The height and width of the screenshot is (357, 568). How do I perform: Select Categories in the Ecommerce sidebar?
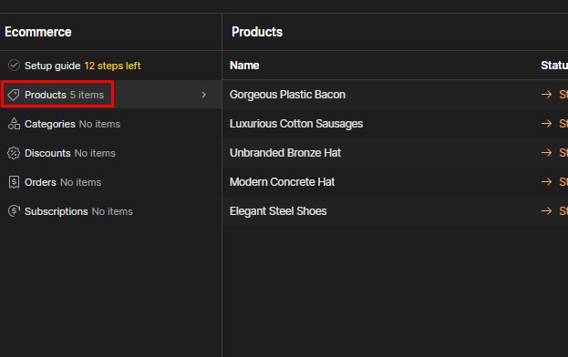(111, 124)
